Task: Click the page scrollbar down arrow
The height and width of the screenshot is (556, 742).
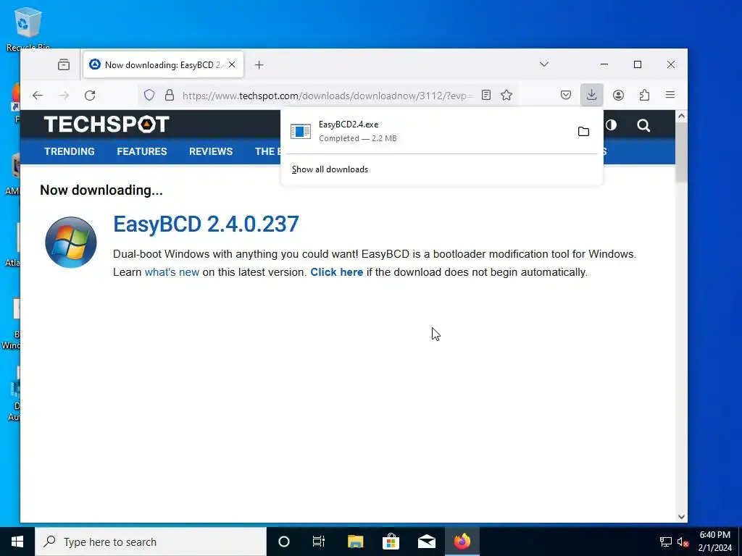Action: point(681,517)
